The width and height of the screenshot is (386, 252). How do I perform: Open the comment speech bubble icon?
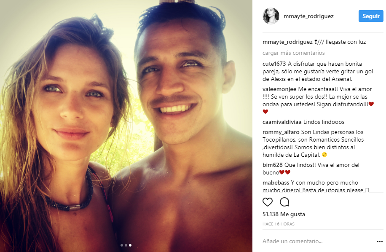pyautogui.click(x=284, y=202)
